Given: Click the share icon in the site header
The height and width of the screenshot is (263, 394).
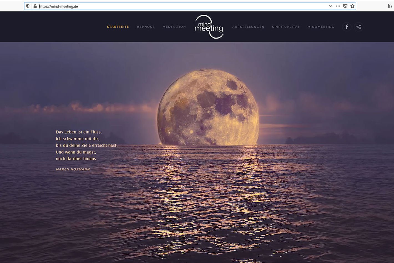Looking at the screenshot, I should click(358, 27).
